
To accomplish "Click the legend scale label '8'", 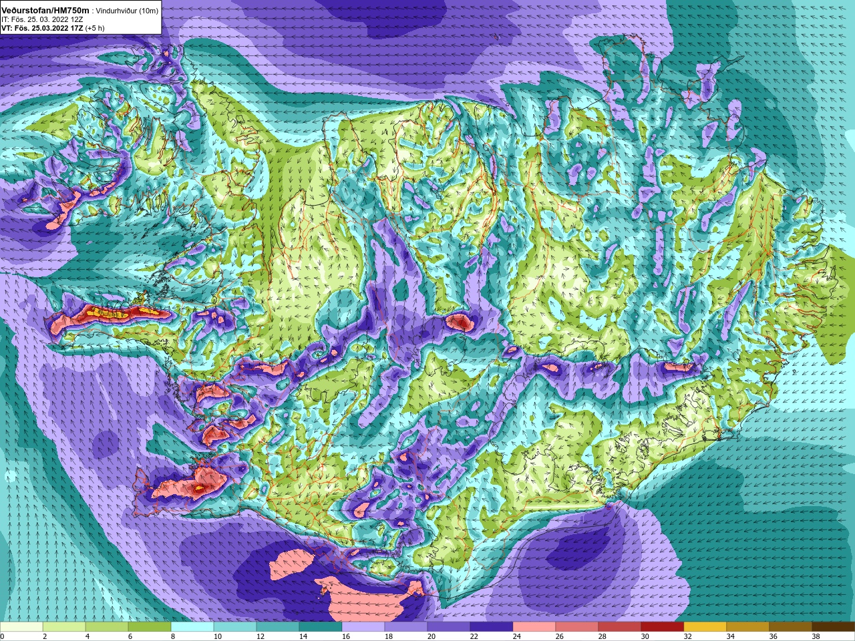I will point(172,636).
